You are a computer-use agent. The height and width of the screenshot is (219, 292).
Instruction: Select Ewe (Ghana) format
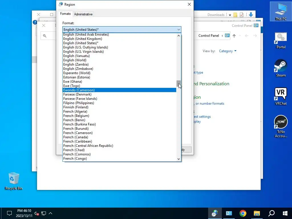click(119, 82)
